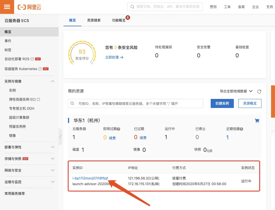Viewport: 275px width, 210px height.
Task: Click the 创建实例 button
Action: (222, 103)
